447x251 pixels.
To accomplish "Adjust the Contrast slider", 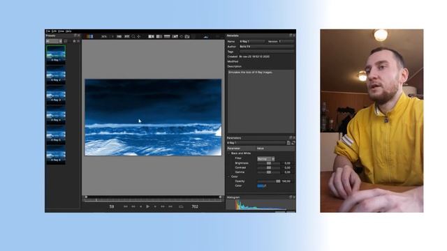I will coord(268,167).
